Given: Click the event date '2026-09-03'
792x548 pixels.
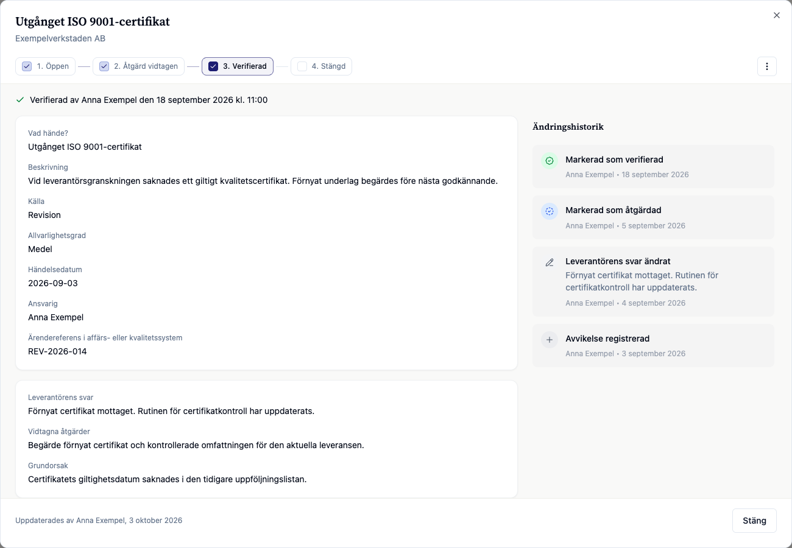Looking at the screenshot, I should (x=53, y=283).
